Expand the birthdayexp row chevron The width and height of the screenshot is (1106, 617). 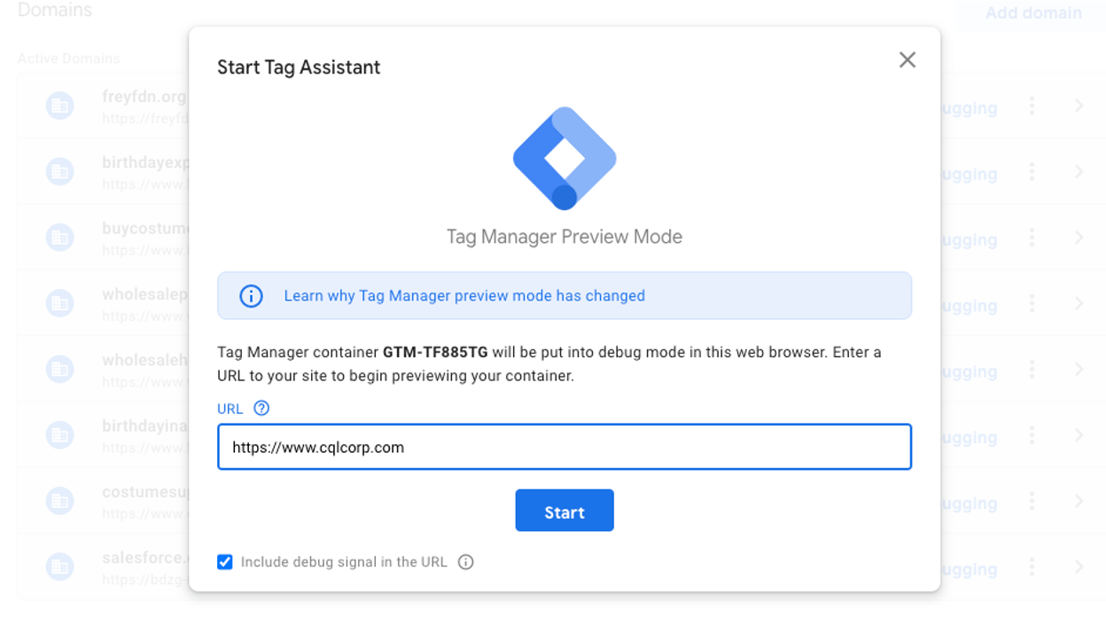1079,172
